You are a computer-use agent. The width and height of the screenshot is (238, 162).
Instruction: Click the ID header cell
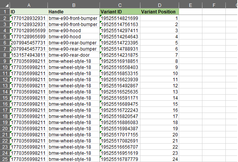click(x=29, y=12)
